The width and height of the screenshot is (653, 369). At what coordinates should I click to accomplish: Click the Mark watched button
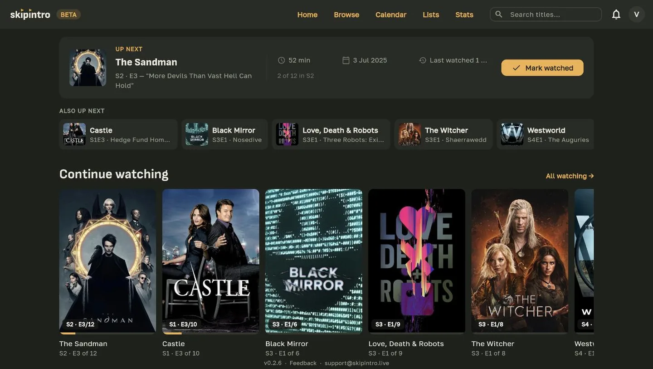pyautogui.click(x=542, y=68)
